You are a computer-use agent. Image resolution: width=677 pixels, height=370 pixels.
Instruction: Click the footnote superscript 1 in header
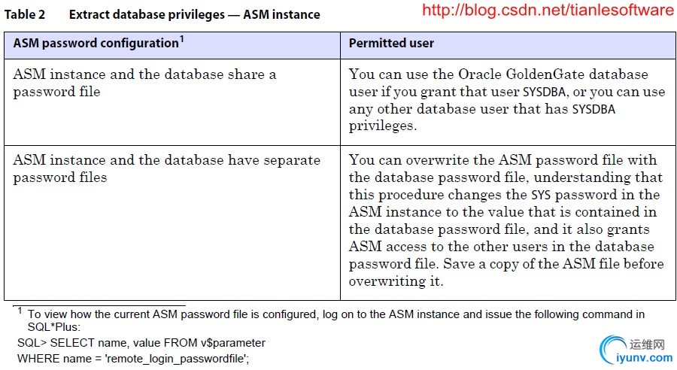[182, 38]
